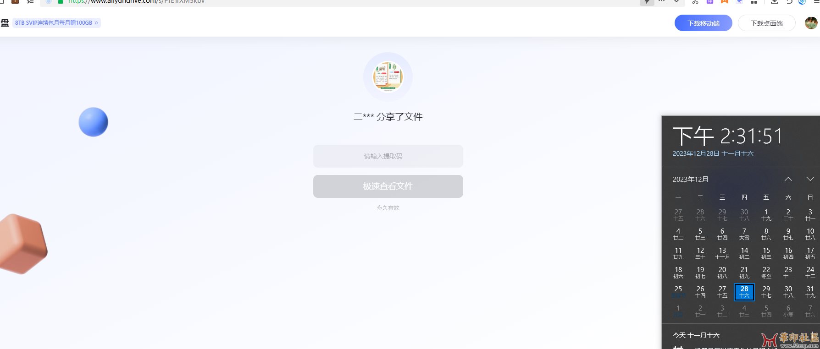Click the 下载桌面端 button
This screenshot has width=820, height=349.
[x=766, y=23]
